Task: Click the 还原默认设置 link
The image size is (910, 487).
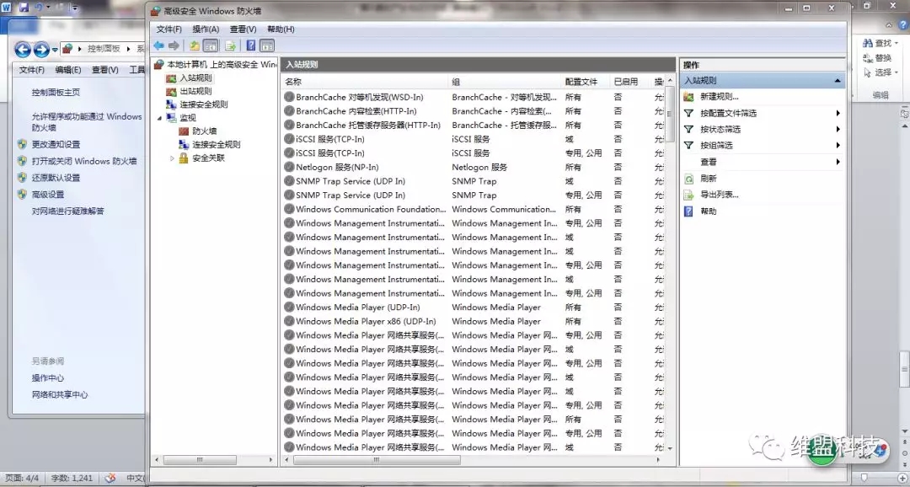Action: pyautogui.click(x=56, y=178)
